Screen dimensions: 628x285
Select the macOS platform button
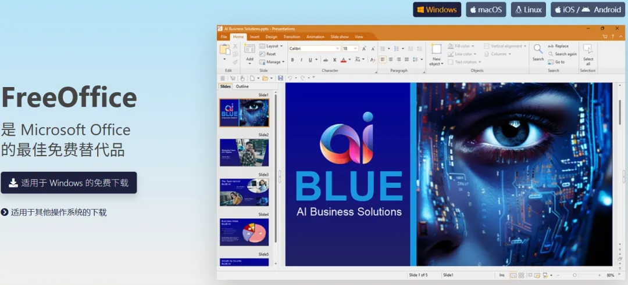(486, 10)
